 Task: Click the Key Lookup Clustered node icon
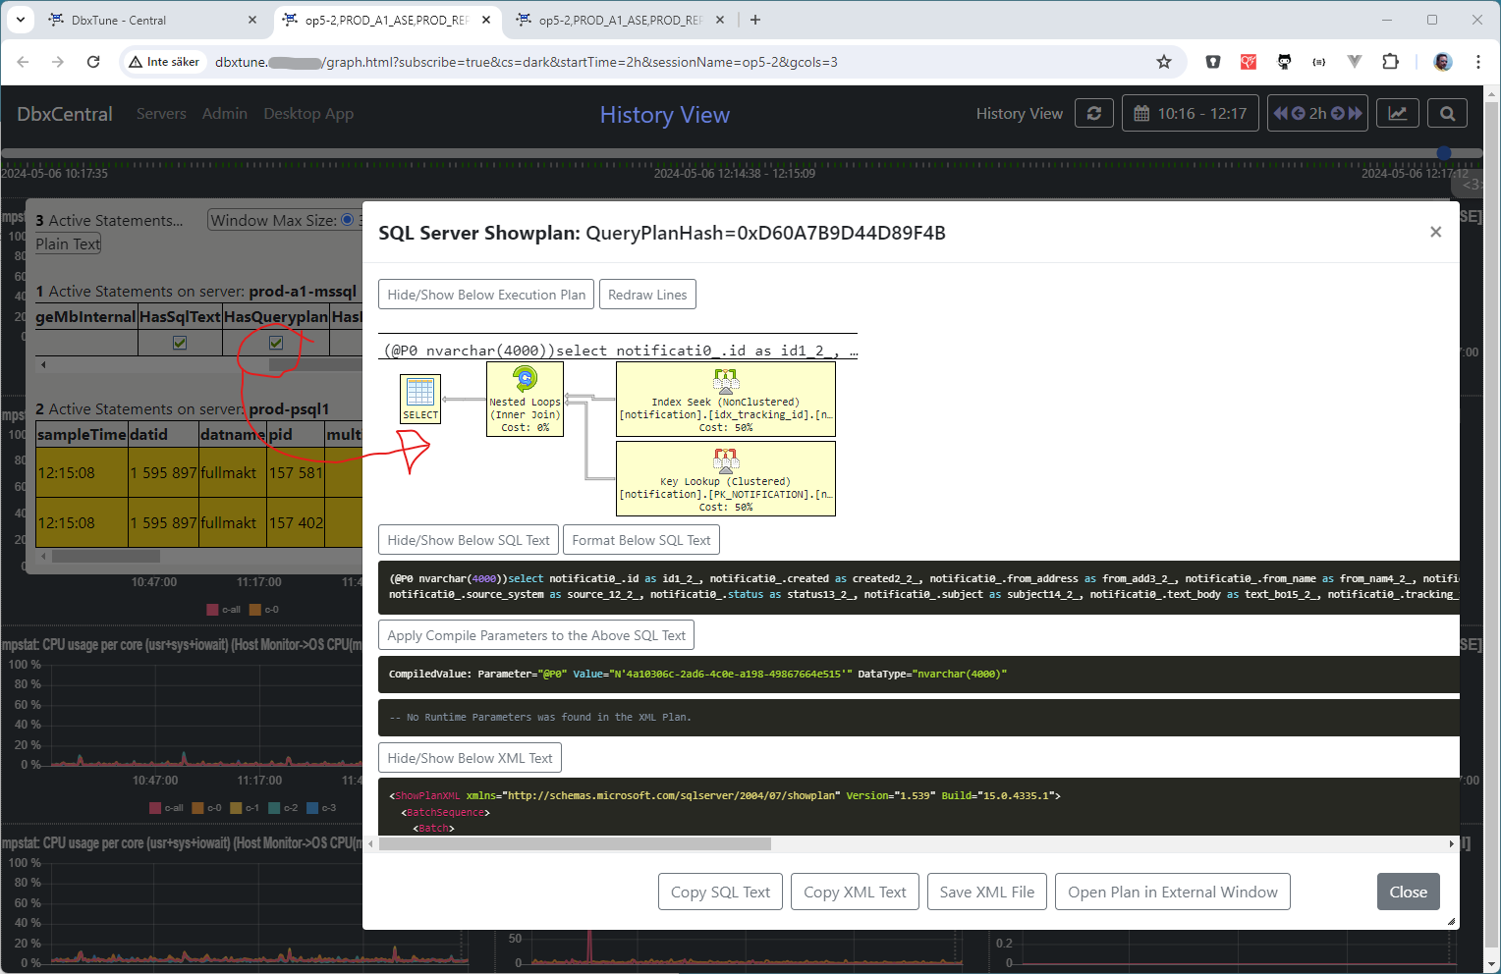(x=725, y=460)
